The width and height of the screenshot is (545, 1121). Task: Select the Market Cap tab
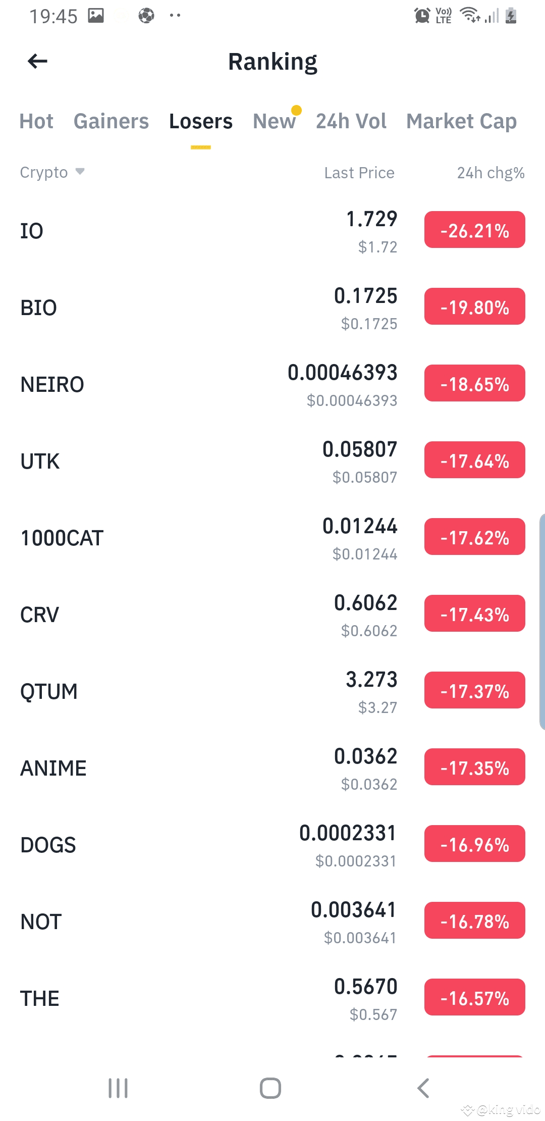(x=462, y=122)
